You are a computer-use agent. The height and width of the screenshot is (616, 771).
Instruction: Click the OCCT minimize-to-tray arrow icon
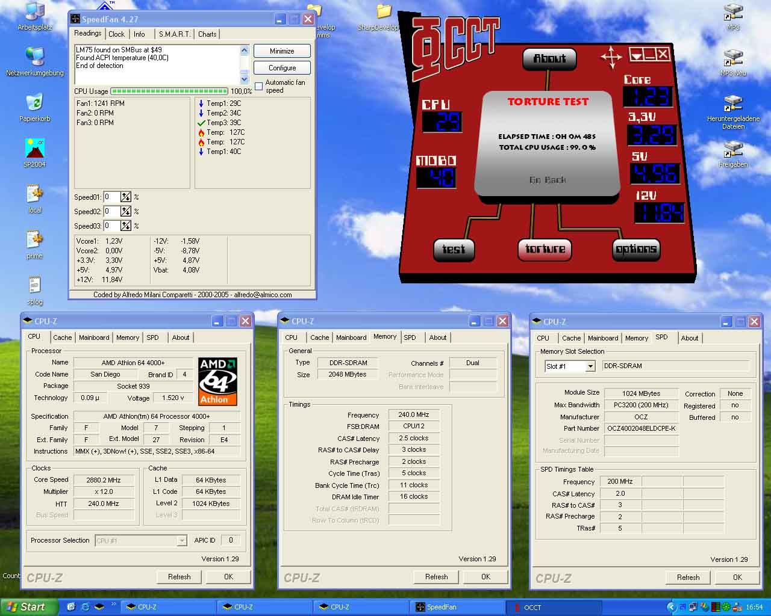[636, 55]
